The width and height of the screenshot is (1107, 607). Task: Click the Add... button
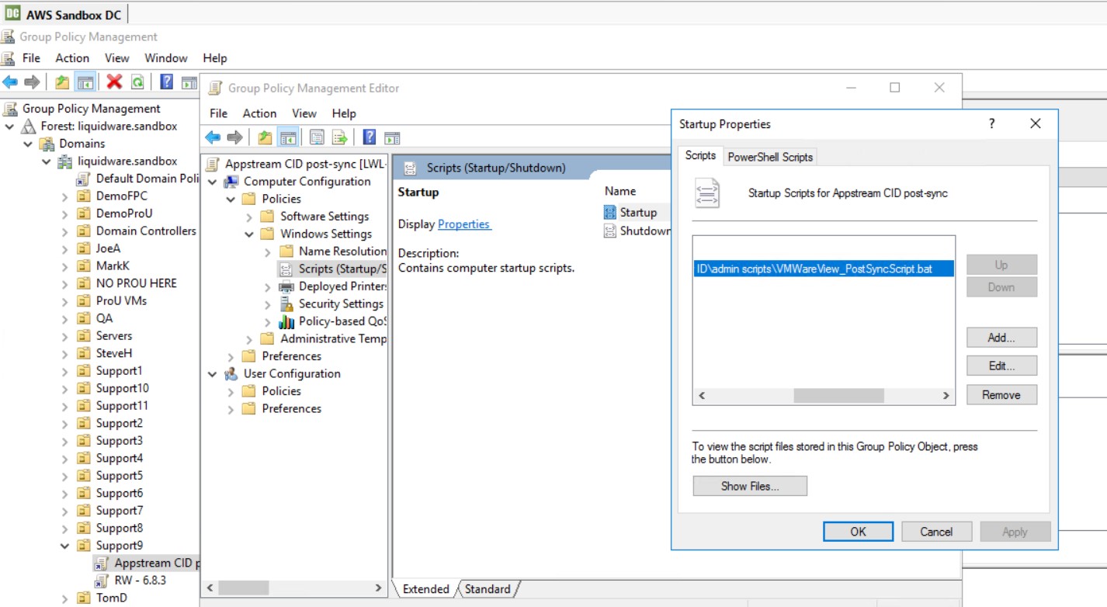click(x=1001, y=338)
